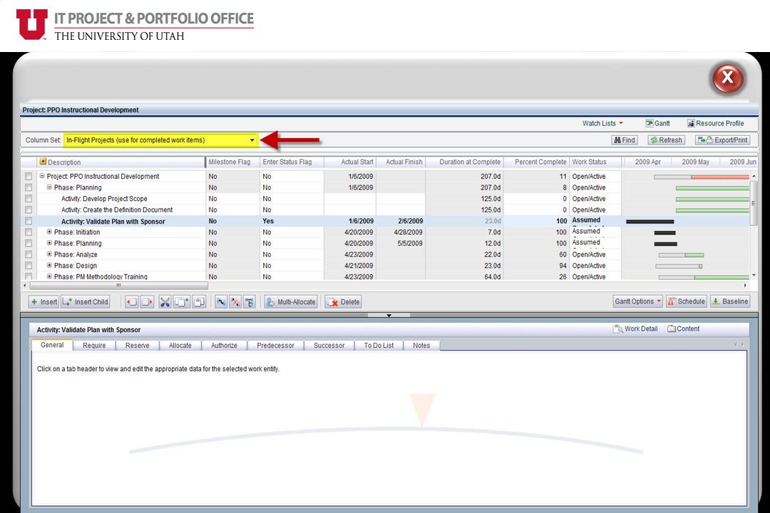This screenshot has width=770, height=513.
Task: Open Work Detail for the activity
Action: pyautogui.click(x=635, y=329)
